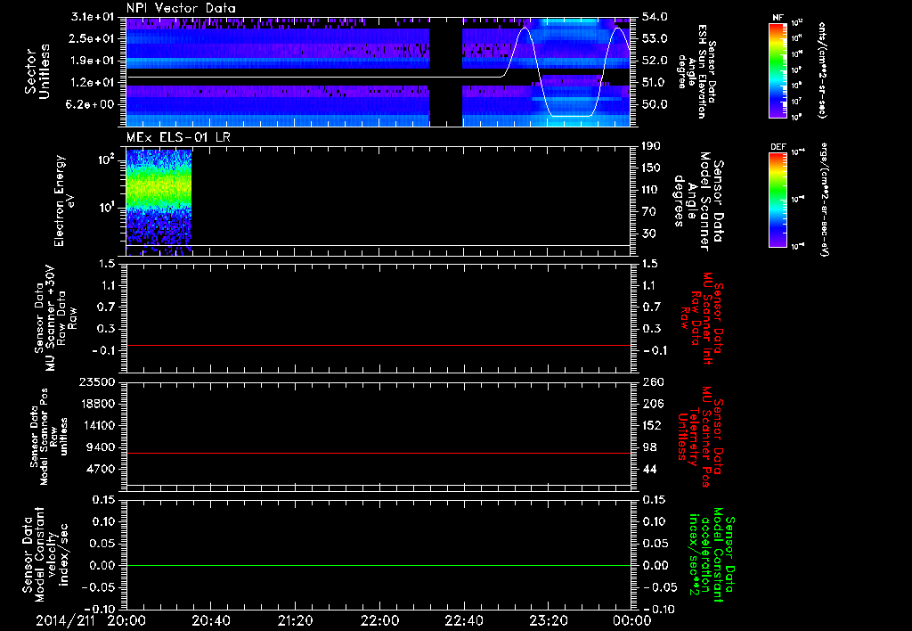Click the "20:40" time axis label
912x631 pixels.
pyautogui.click(x=210, y=620)
